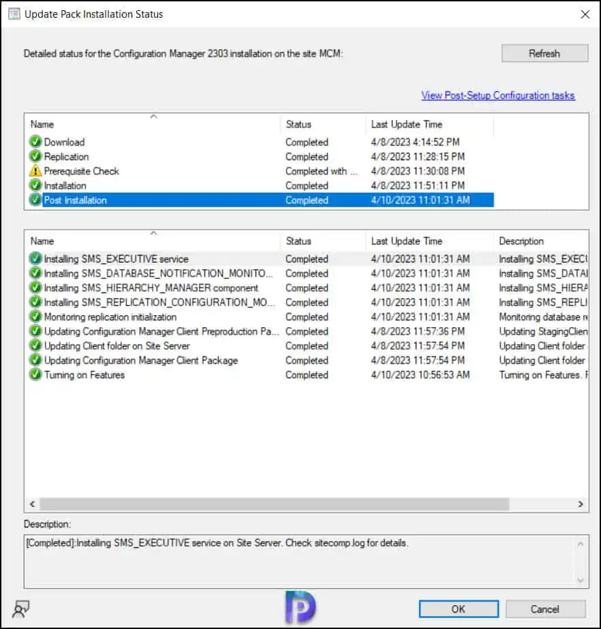Click the time 4/8/2023 11:28:15 PM
Image resolution: width=601 pixels, height=629 pixels.
click(418, 157)
